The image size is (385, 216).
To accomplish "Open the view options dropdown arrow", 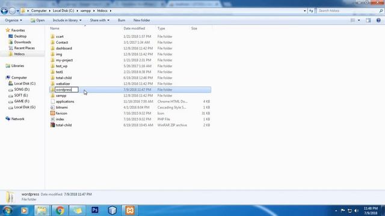I will click(x=359, y=20).
